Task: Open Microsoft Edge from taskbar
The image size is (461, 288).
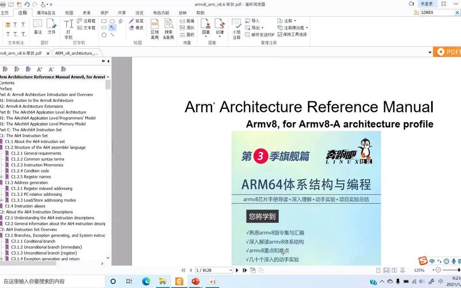Action: click(x=146, y=281)
